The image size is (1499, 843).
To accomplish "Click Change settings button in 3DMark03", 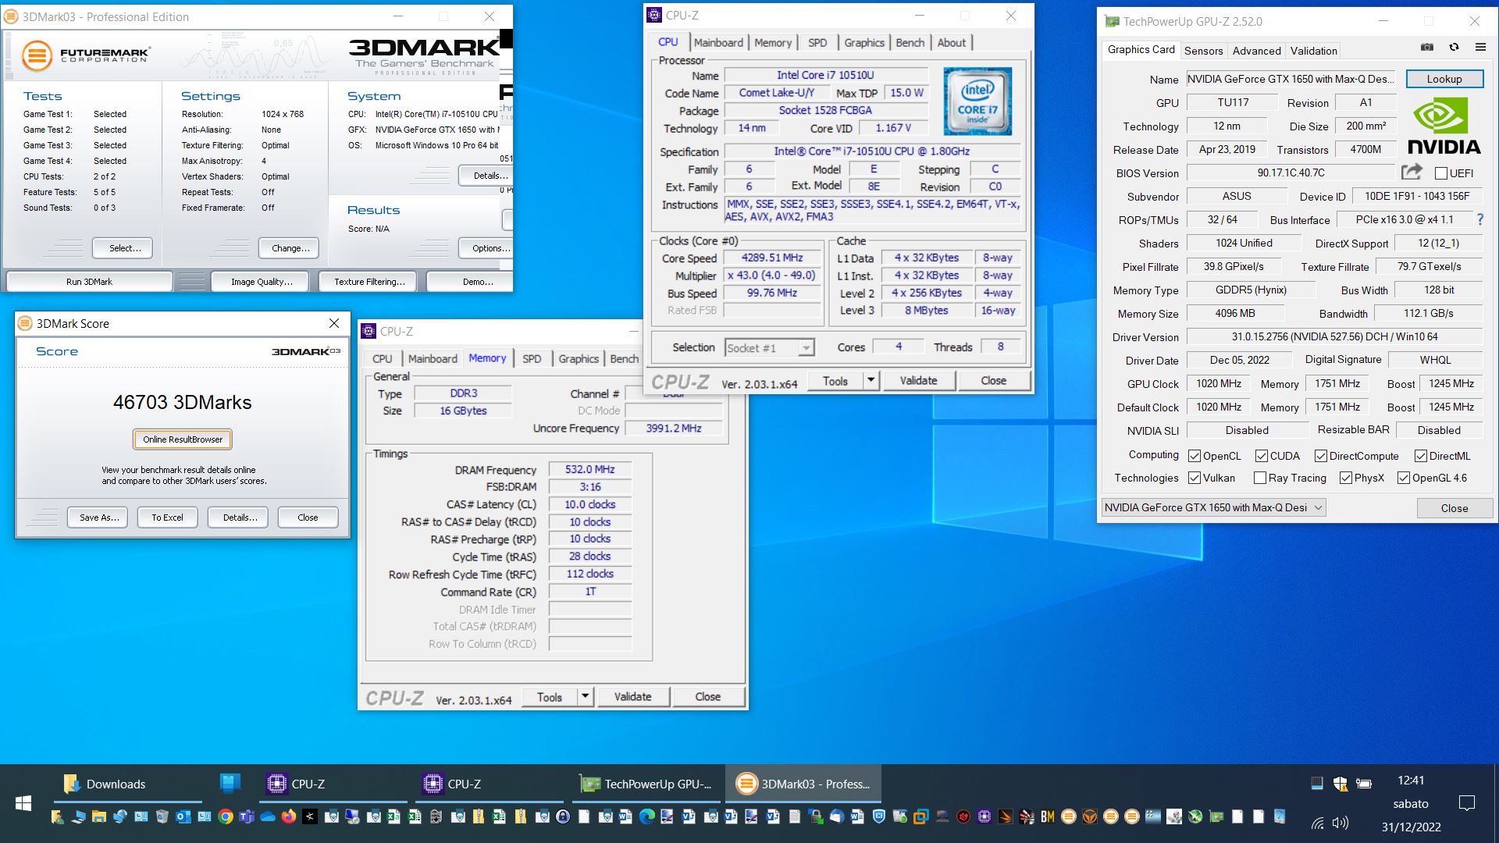I will (x=290, y=248).
